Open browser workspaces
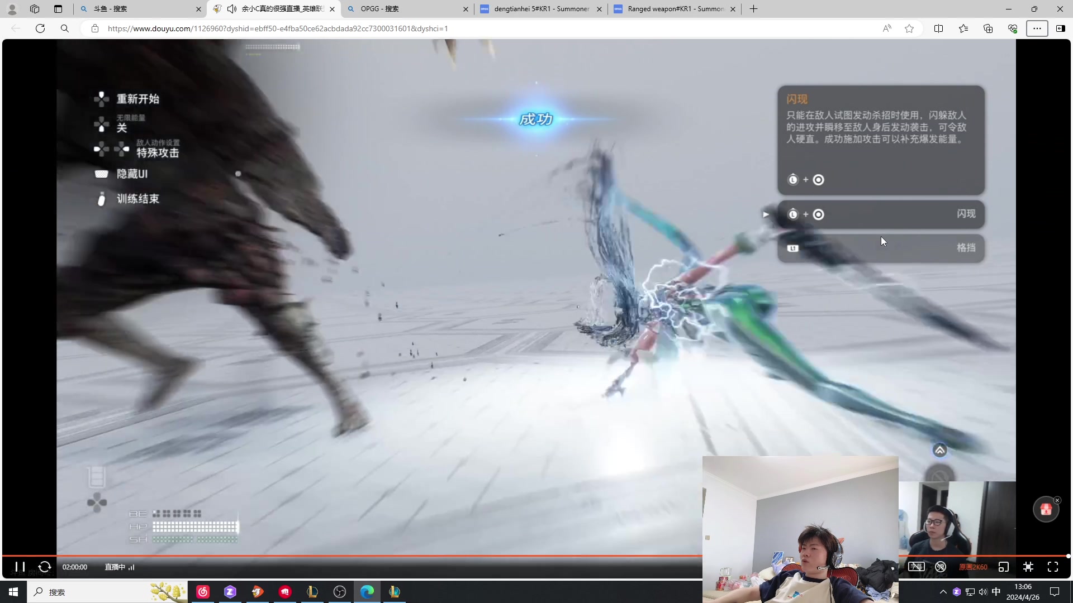Viewport: 1073px width, 603px height. click(x=35, y=9)
